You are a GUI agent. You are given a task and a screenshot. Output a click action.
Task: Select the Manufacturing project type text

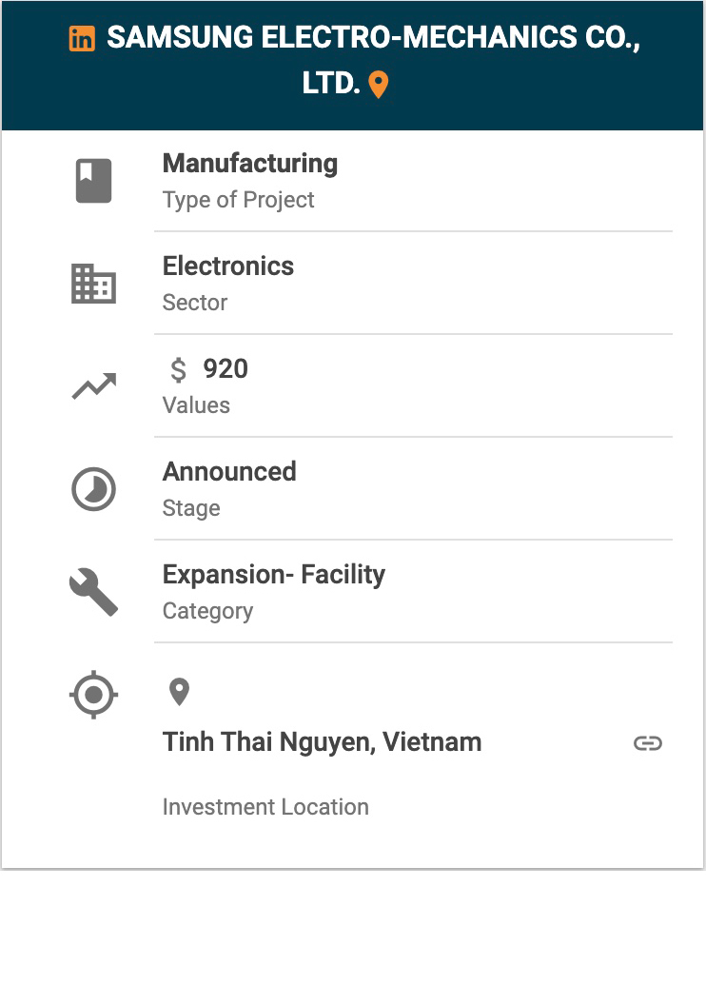(x=249, y=164)
